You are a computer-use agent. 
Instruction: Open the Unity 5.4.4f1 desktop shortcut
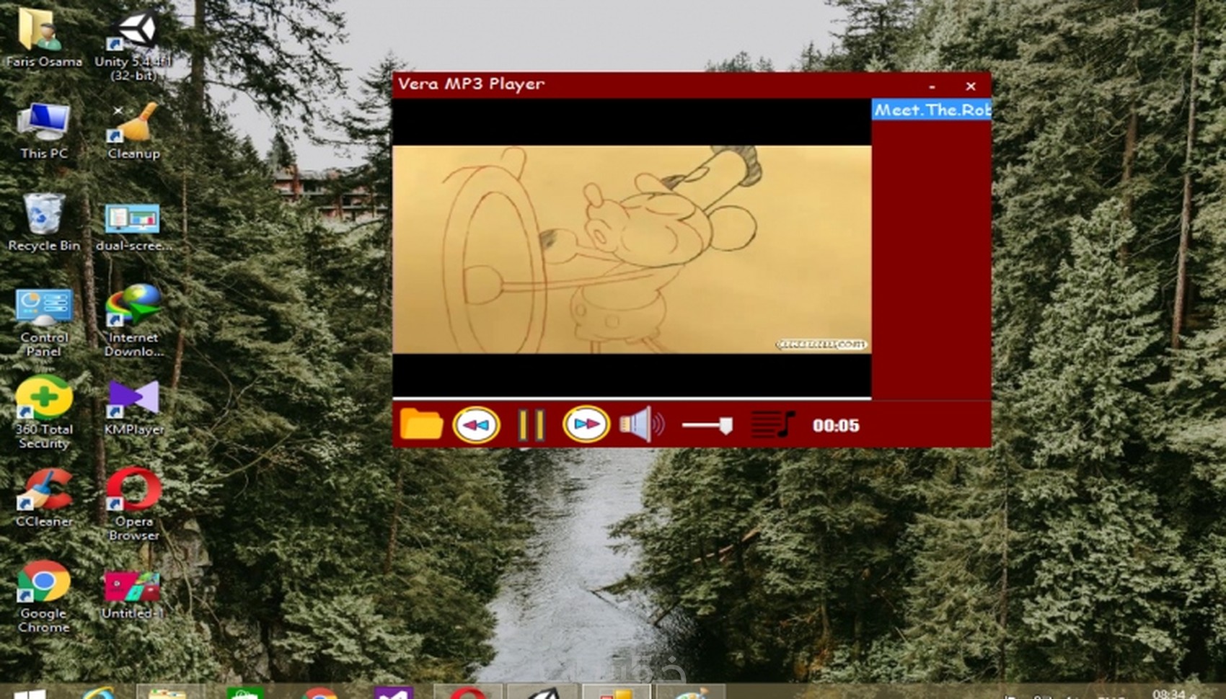tap(133, 45)
